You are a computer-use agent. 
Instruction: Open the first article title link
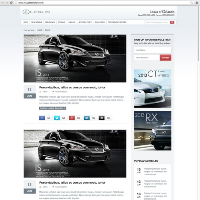72,88
